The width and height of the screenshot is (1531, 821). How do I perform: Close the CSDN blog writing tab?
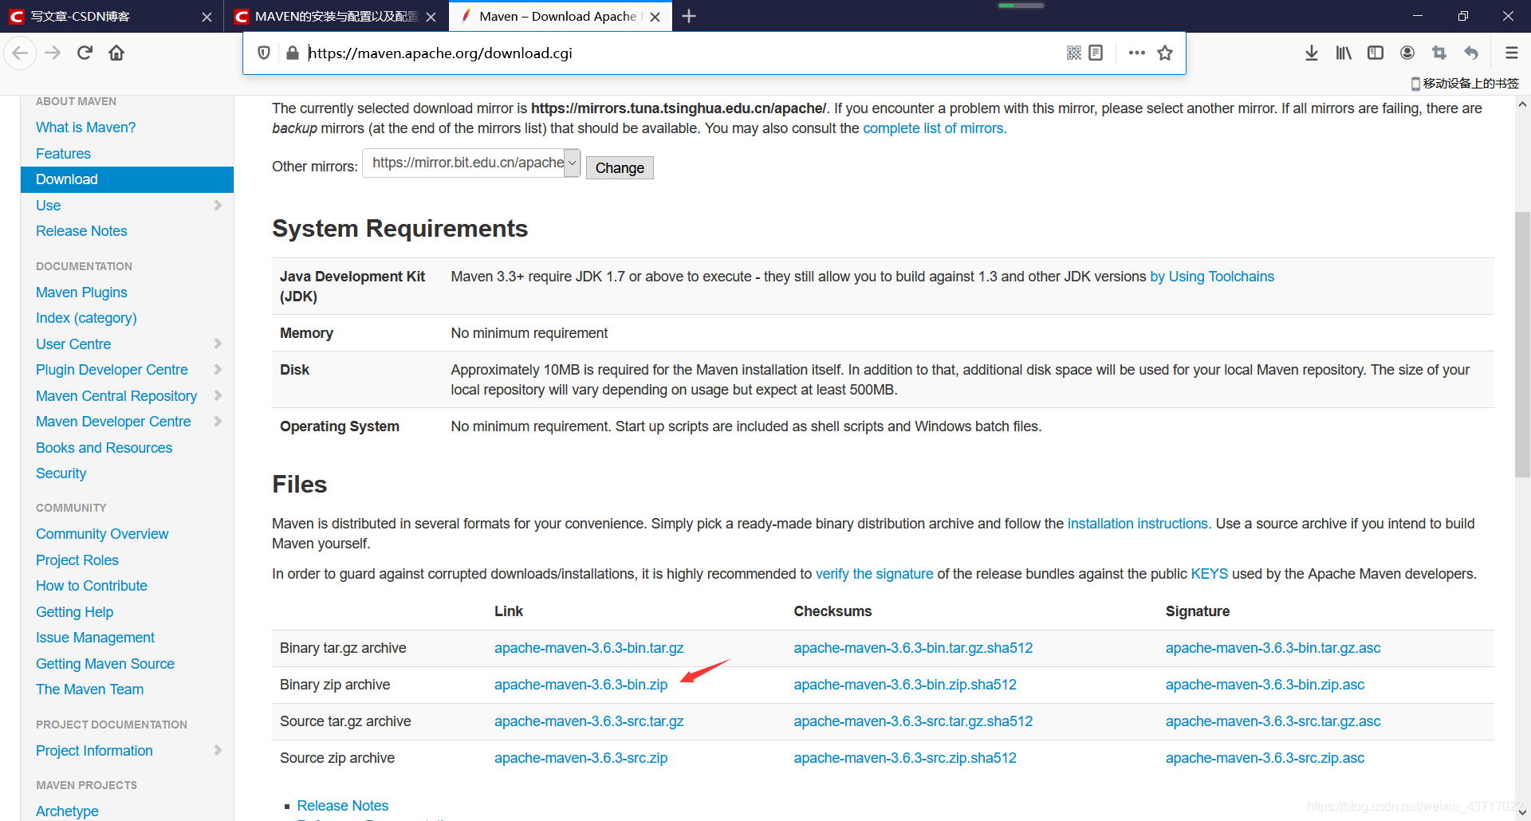(207, 17)
